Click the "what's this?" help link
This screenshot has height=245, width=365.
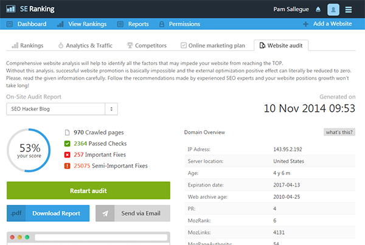pyautogui.click(x=339, y=132)
